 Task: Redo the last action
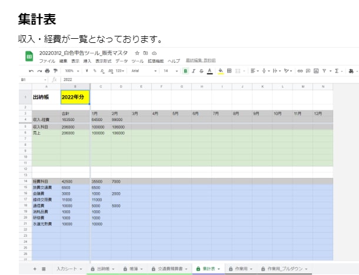pos(39,71)
